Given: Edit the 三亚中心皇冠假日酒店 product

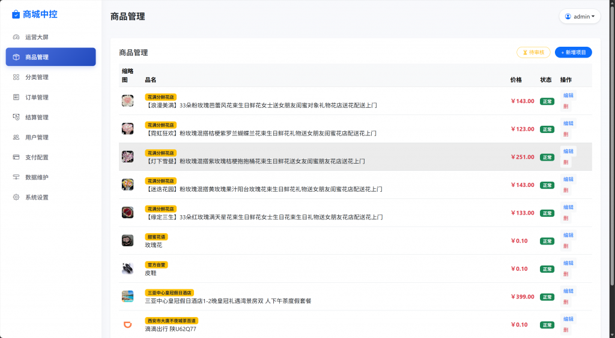Looking at the screenshot, I should (568, 291).
